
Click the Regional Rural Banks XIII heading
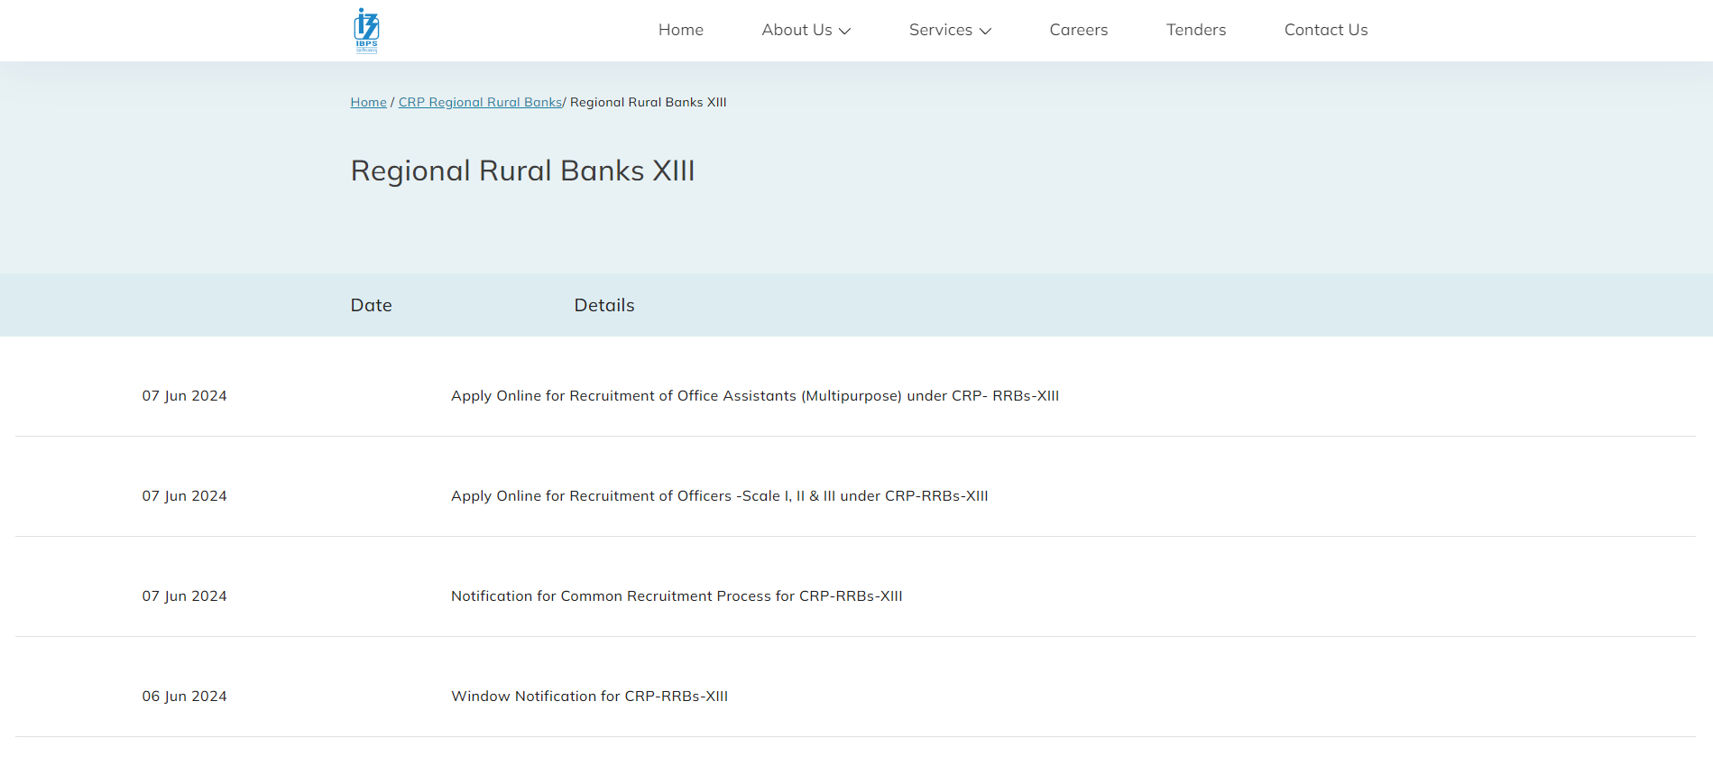point(522,171)
